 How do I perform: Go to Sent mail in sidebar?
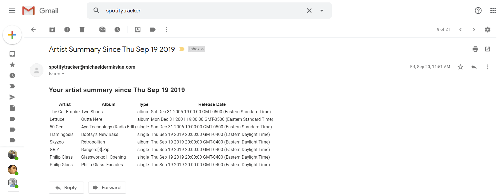tap(12, 97)
